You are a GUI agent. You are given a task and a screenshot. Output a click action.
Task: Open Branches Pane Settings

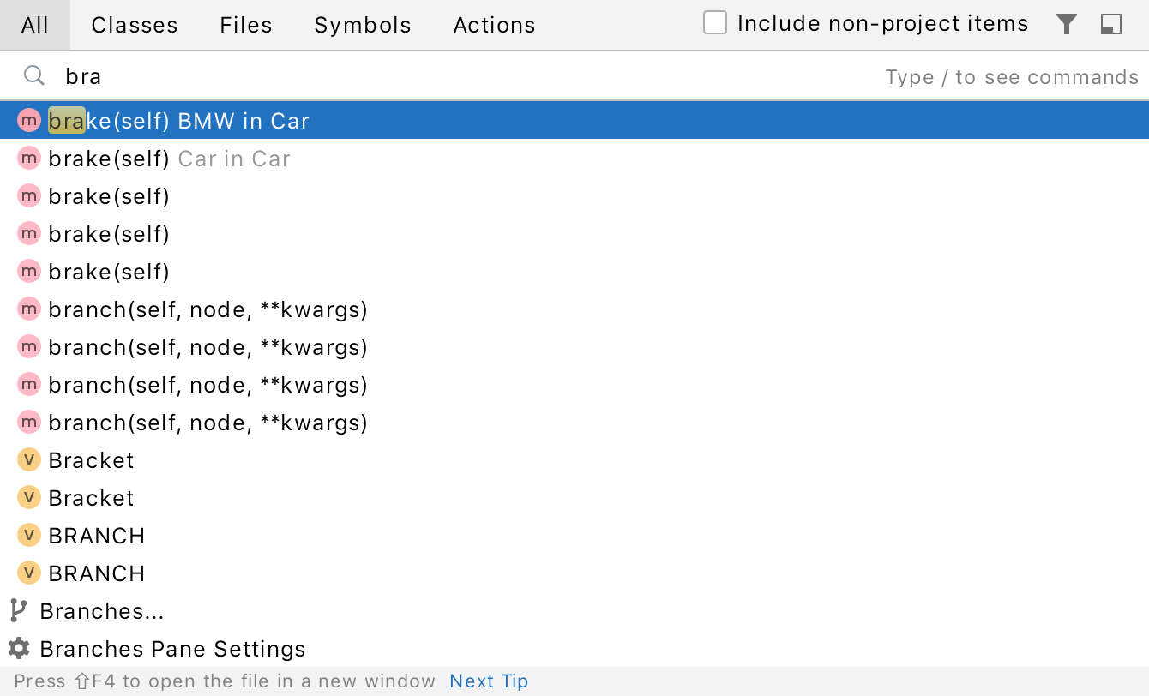171,649
